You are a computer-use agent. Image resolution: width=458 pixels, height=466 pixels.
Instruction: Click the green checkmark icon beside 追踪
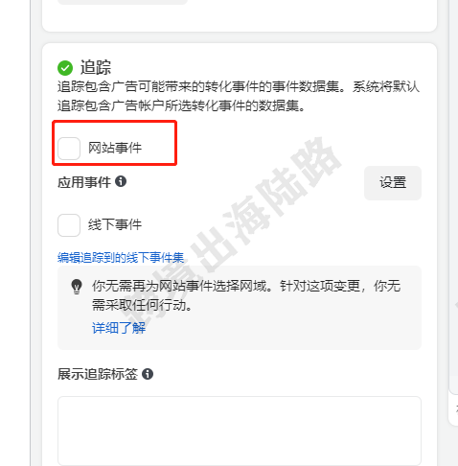point(65,68)
